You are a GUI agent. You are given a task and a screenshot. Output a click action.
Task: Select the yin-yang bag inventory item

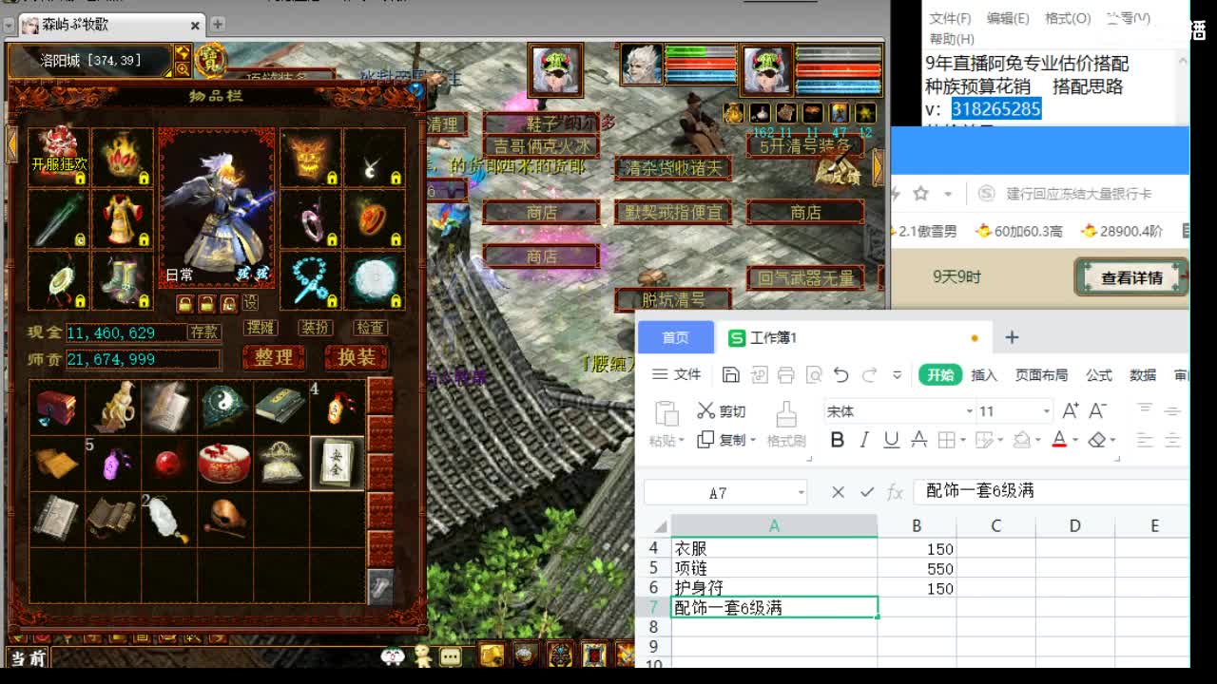pyautogui.click(x=224, y=407)
